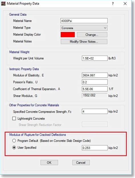This screenshot has width=135, height=178.
Task: Click the Cancel button
Action: pos(81,163)
